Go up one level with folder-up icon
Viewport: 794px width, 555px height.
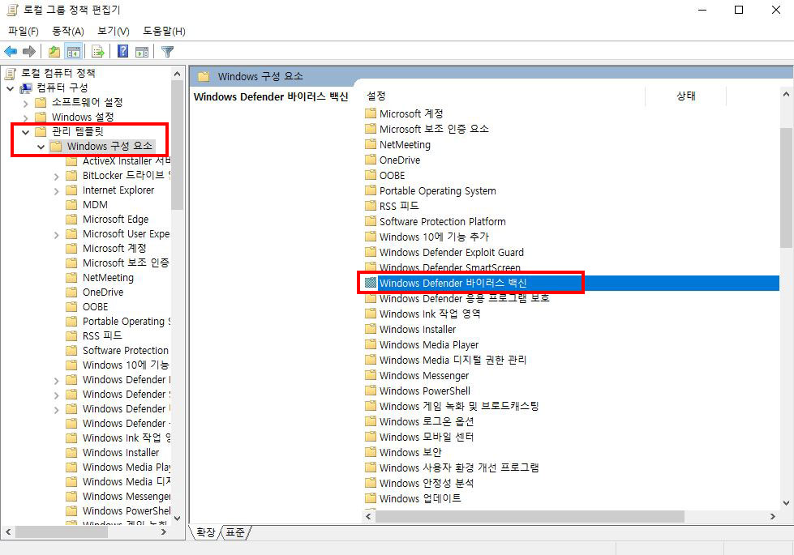(54, 51)
